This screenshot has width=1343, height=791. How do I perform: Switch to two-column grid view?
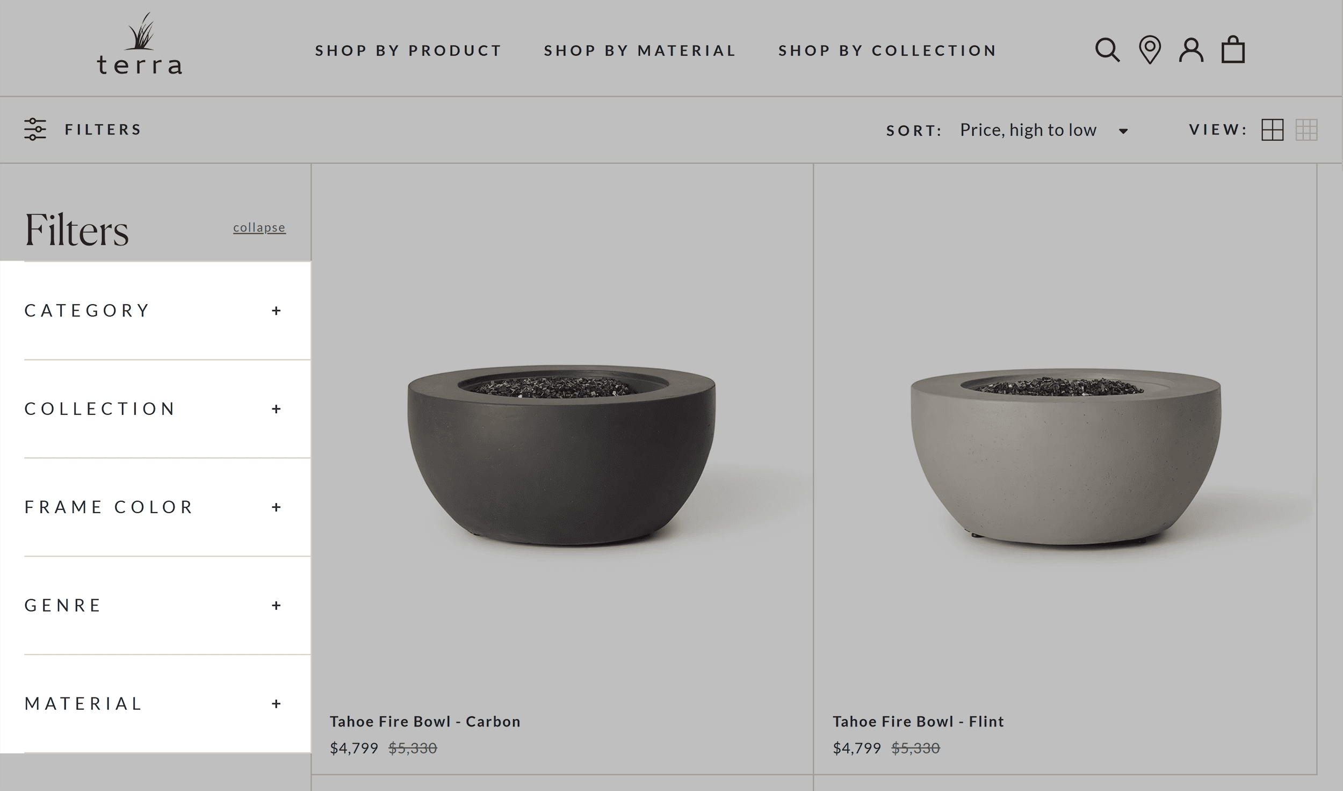click(x=1272, y=130)
